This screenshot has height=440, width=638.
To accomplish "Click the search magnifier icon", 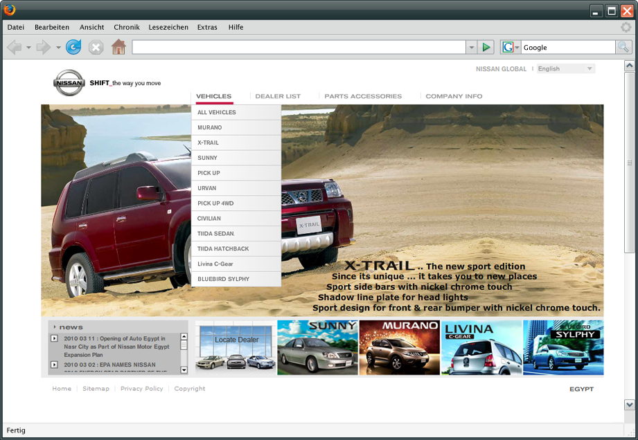I will (623, 47).
